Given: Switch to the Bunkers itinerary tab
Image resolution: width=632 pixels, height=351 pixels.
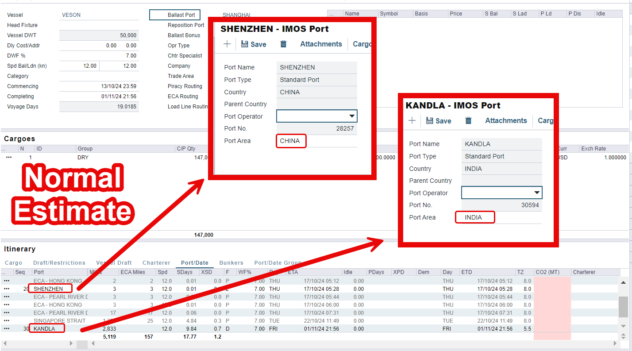Looking at the screenshot, I should pos(231,263).
